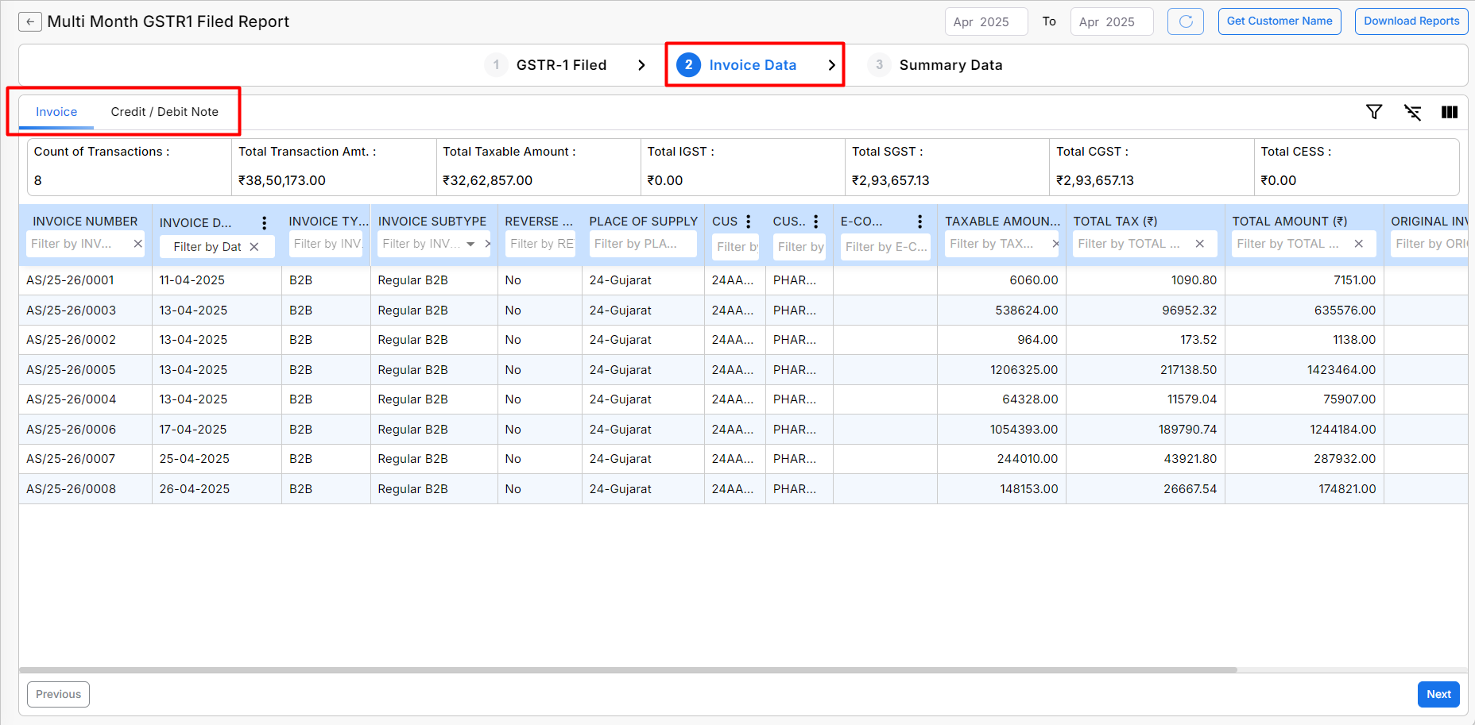Click the horizontal scrollbar under the table
This screenshot has width=1475, height=725.
coord(628,669)
